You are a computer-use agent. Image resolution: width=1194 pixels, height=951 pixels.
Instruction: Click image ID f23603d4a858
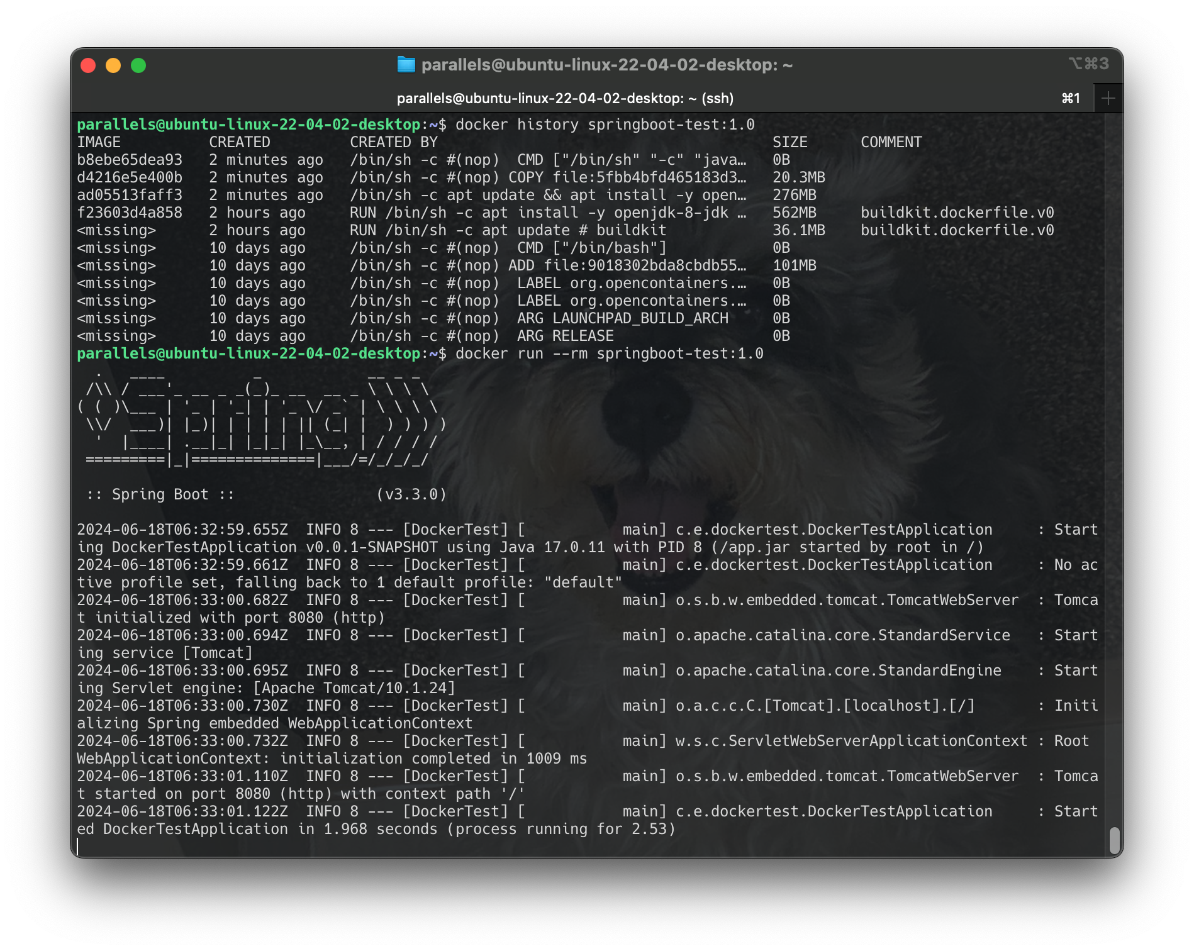[130, 213]
